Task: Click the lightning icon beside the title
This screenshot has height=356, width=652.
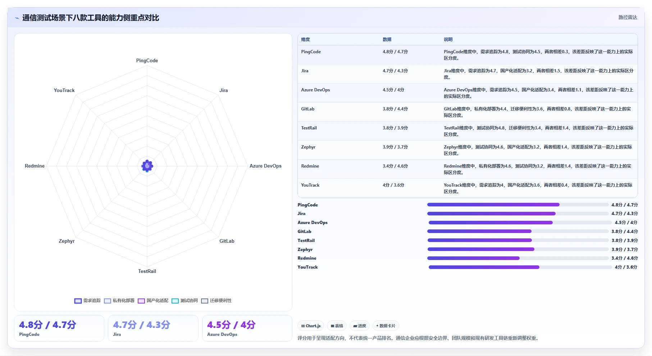Action: [x=17, y=18]
